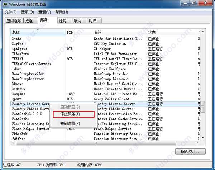
Task: Click the 服务(S)... button
Action: pyautogui.click(x=190, y=151)
